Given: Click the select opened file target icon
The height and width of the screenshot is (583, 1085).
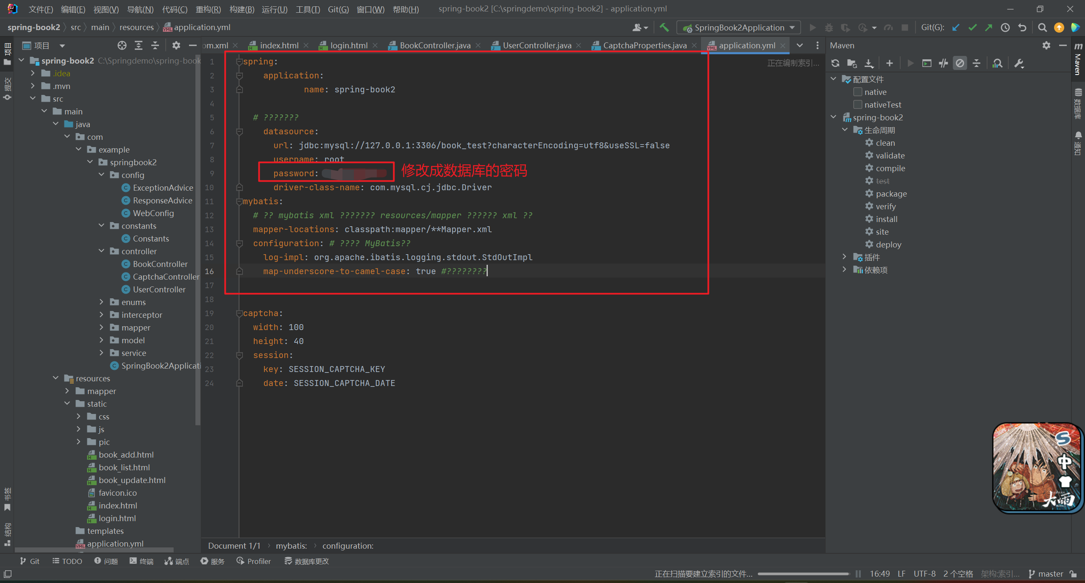Looking at the screenshot, I should point(122,45).
